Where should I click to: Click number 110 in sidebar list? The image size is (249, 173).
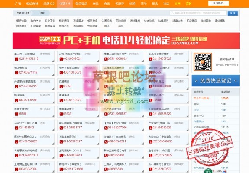223,104
